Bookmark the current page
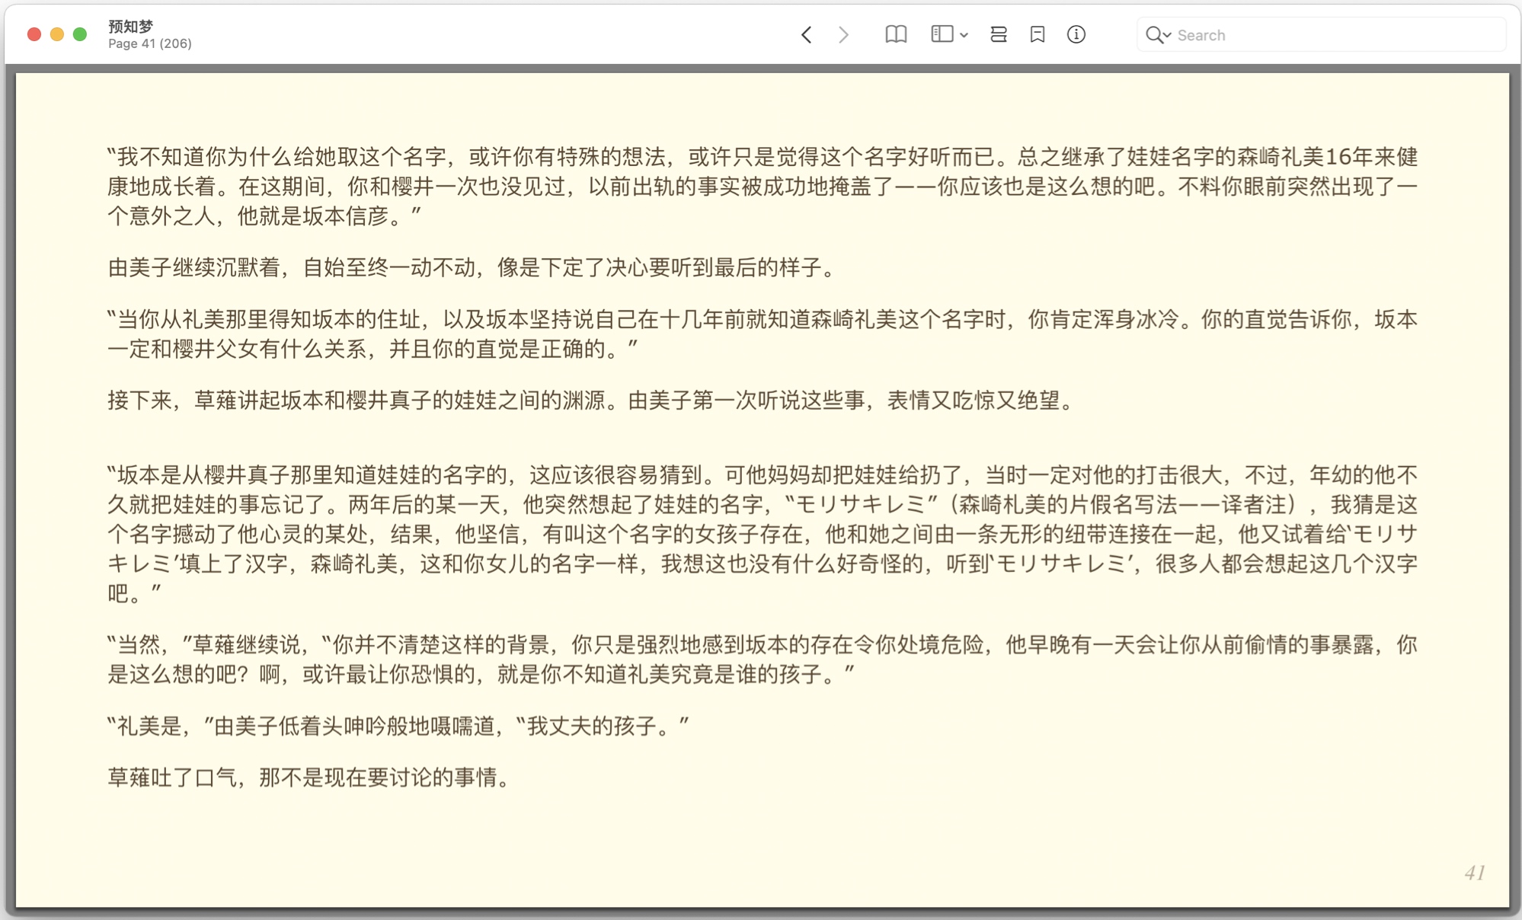1522x920 pixels. (x=1038, y=35)
